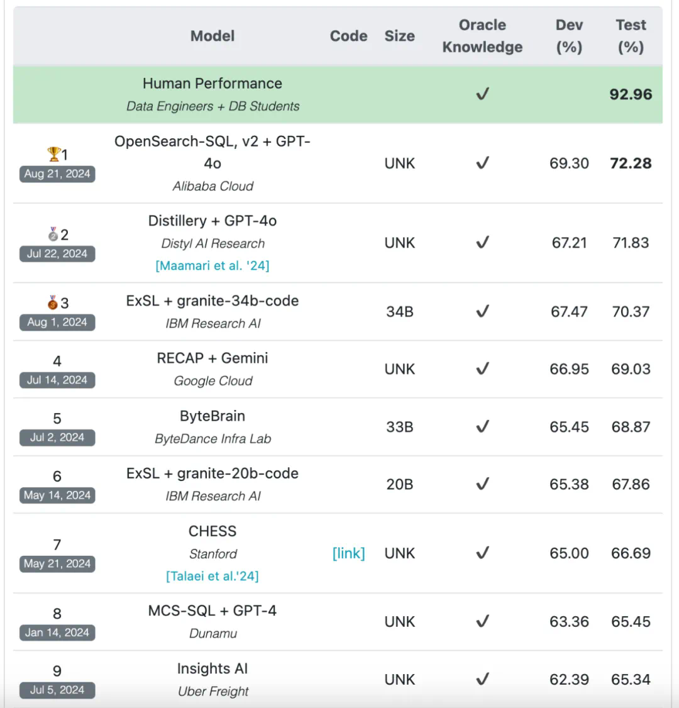679x708 pixels.
Task: Click the Oracle Knowledge checkmark in Human Performance row
Action: [482, 94]
